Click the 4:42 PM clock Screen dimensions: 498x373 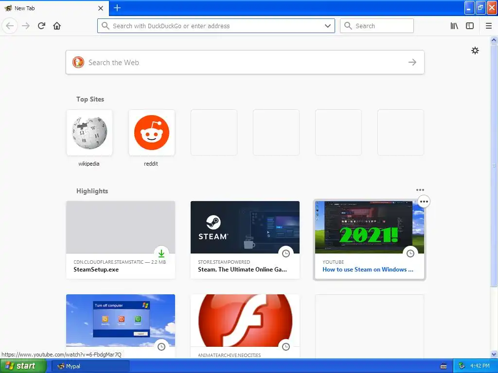tap(480, 366)
